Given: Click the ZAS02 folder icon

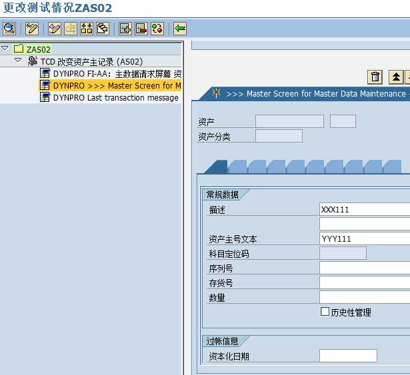Looking at the screenshot, I should pyautogui.click(x=19, y=49).
